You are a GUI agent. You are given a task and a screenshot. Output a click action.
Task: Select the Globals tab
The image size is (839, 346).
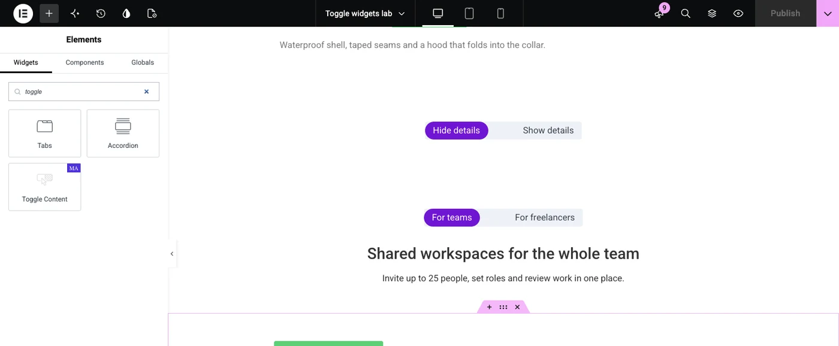(x=143, y=62)
